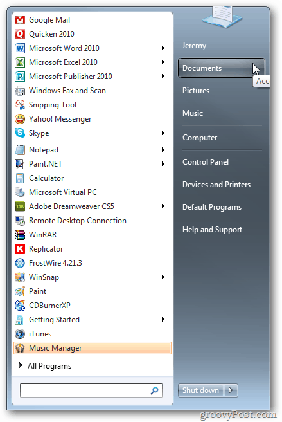Image resolution: width=282 pixels, height=422 pixels.
Task: Click the WinRAR text label
Action: tap(43, 235)
